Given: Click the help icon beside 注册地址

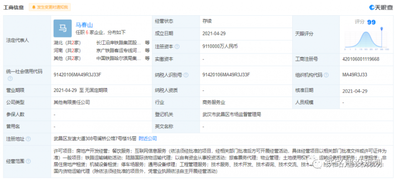Looking at the screenshot, I should (x=28, y=139).
